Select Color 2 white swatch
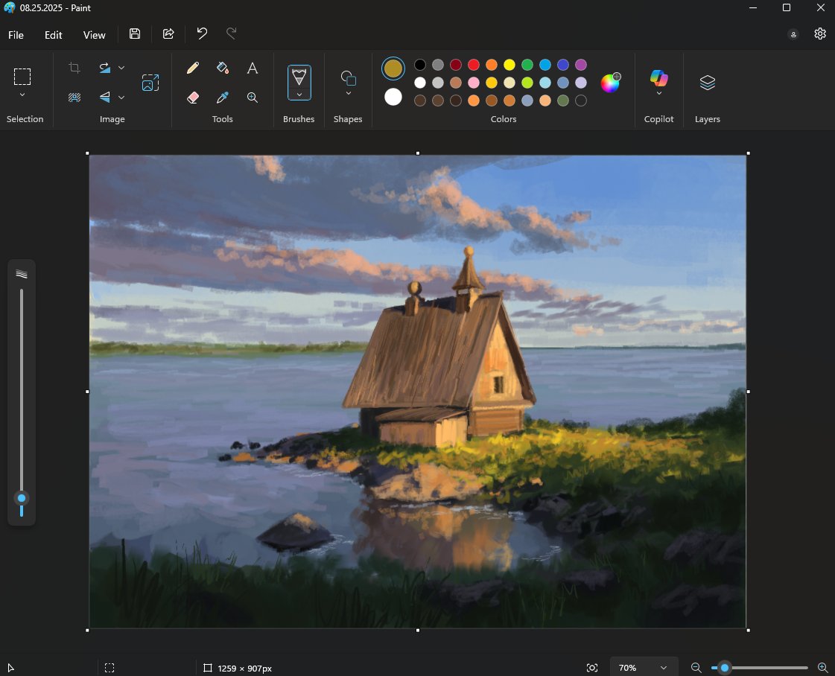 point(393,97)
